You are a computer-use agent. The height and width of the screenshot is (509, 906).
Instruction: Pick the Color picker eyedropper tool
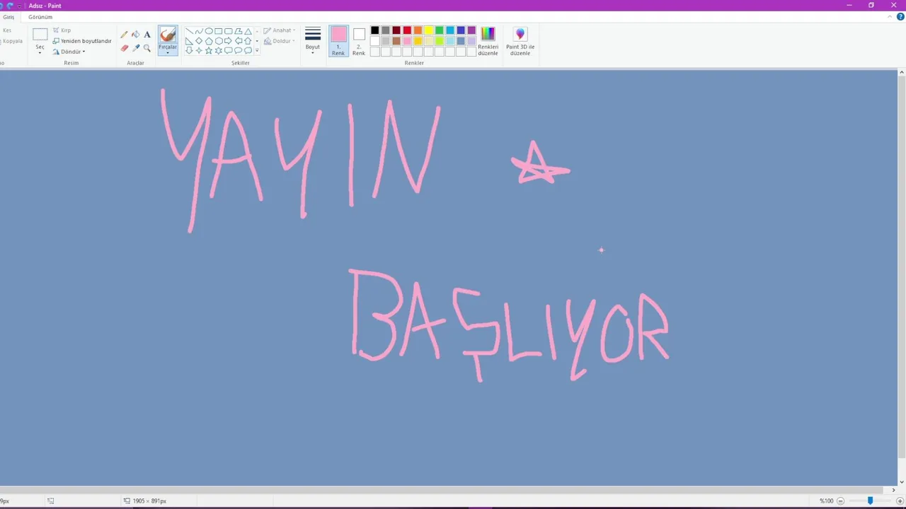point(136,48)
